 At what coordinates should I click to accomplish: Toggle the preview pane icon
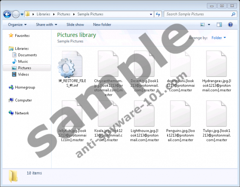[x=220, y=24]
